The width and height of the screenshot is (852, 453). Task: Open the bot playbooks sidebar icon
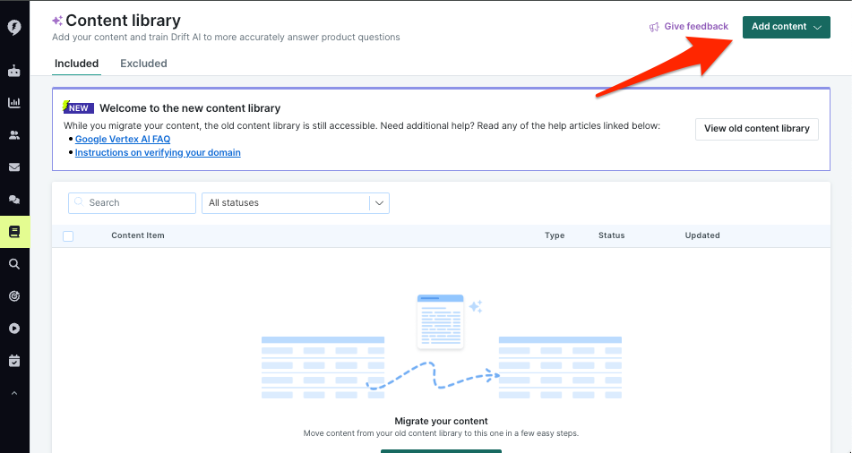14,71
